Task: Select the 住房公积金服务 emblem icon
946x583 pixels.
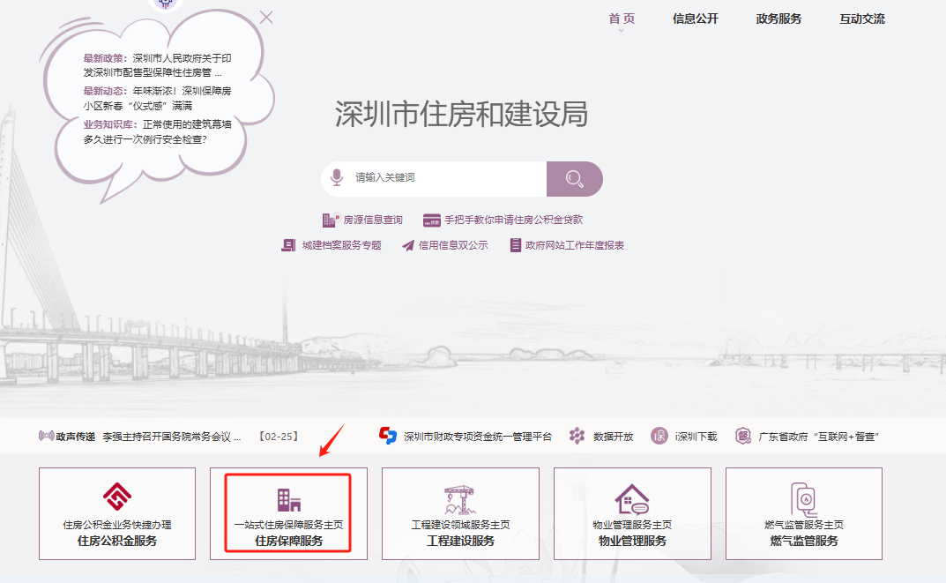Action: coord(116,497)
